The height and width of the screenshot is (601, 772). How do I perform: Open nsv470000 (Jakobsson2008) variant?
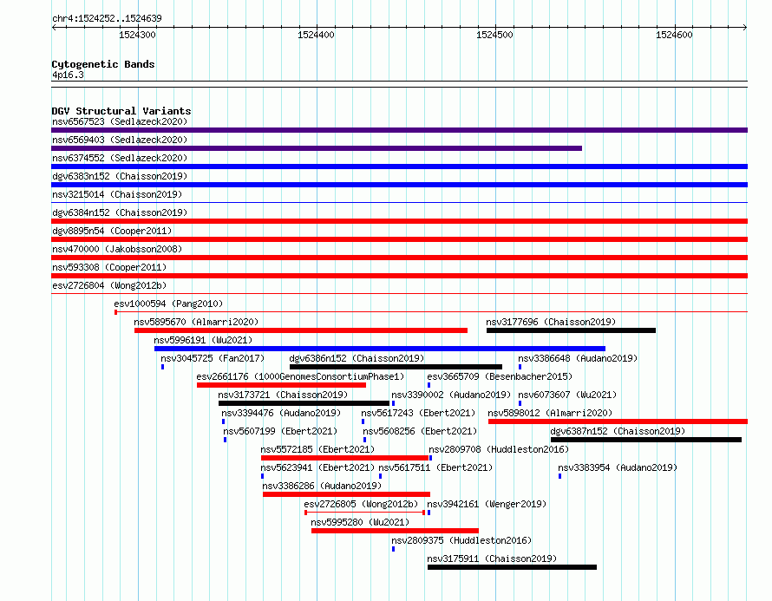pyautogui.click(x=117, y=249)
